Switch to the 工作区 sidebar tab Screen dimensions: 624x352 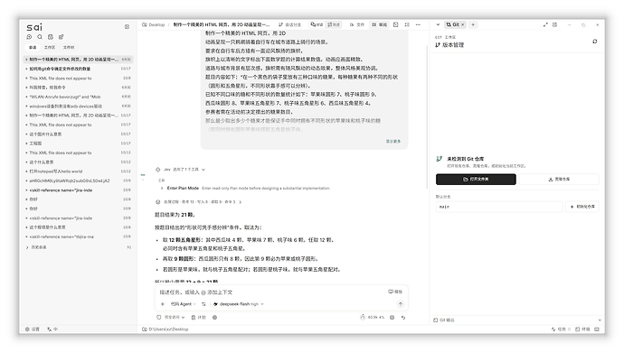(x=50, y=47)
